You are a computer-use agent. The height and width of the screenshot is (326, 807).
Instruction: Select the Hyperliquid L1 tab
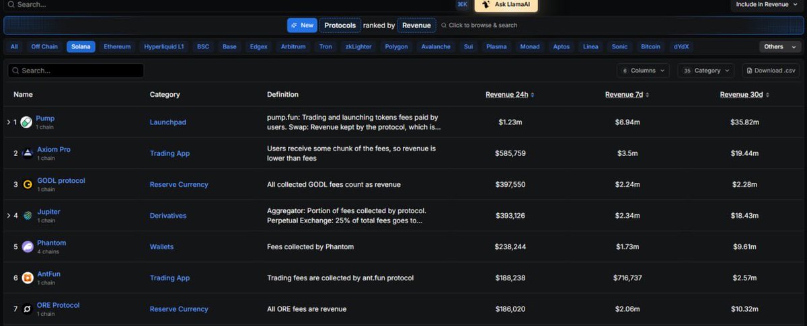pos(164,47)
